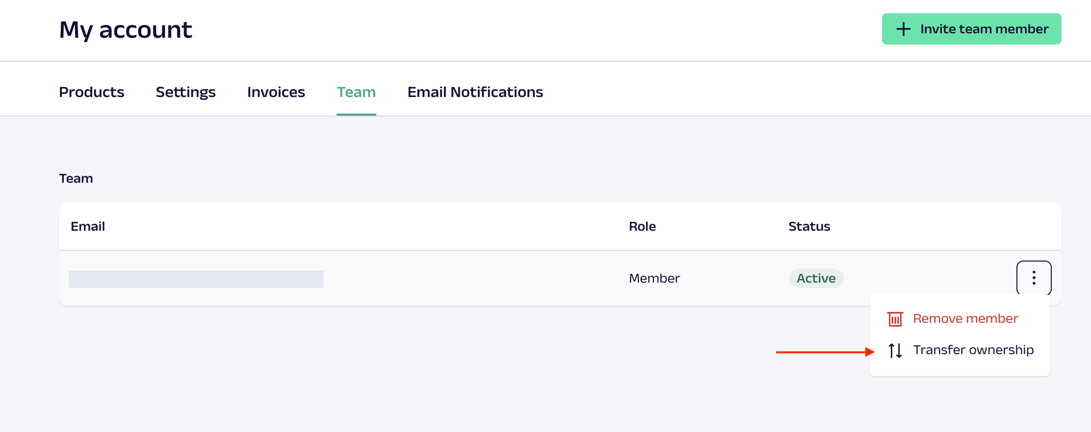Image resolution: width=1091 pixels, height=432 pixels.
Task: Go to the Invoices tab
Action: click(x=276, y=92)
